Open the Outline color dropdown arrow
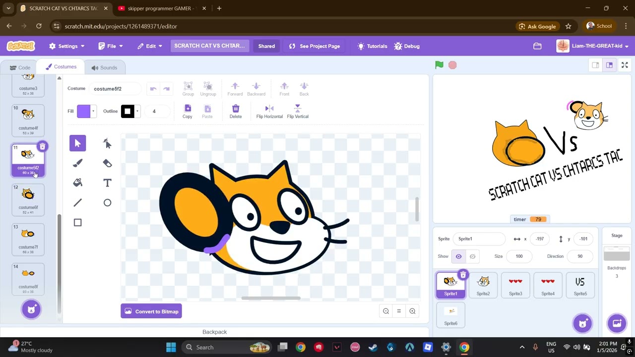This screenshot has width=635, height=357. (x=137, y=111)
